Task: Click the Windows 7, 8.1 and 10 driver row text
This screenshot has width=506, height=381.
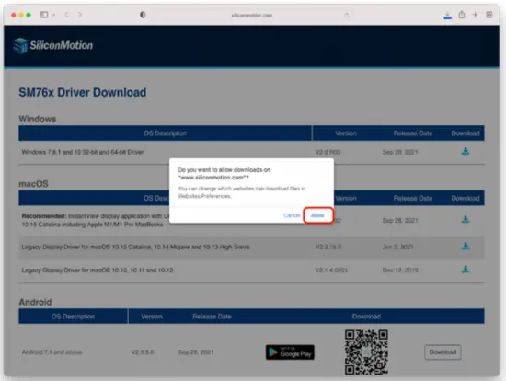Action: click(83, 152)
